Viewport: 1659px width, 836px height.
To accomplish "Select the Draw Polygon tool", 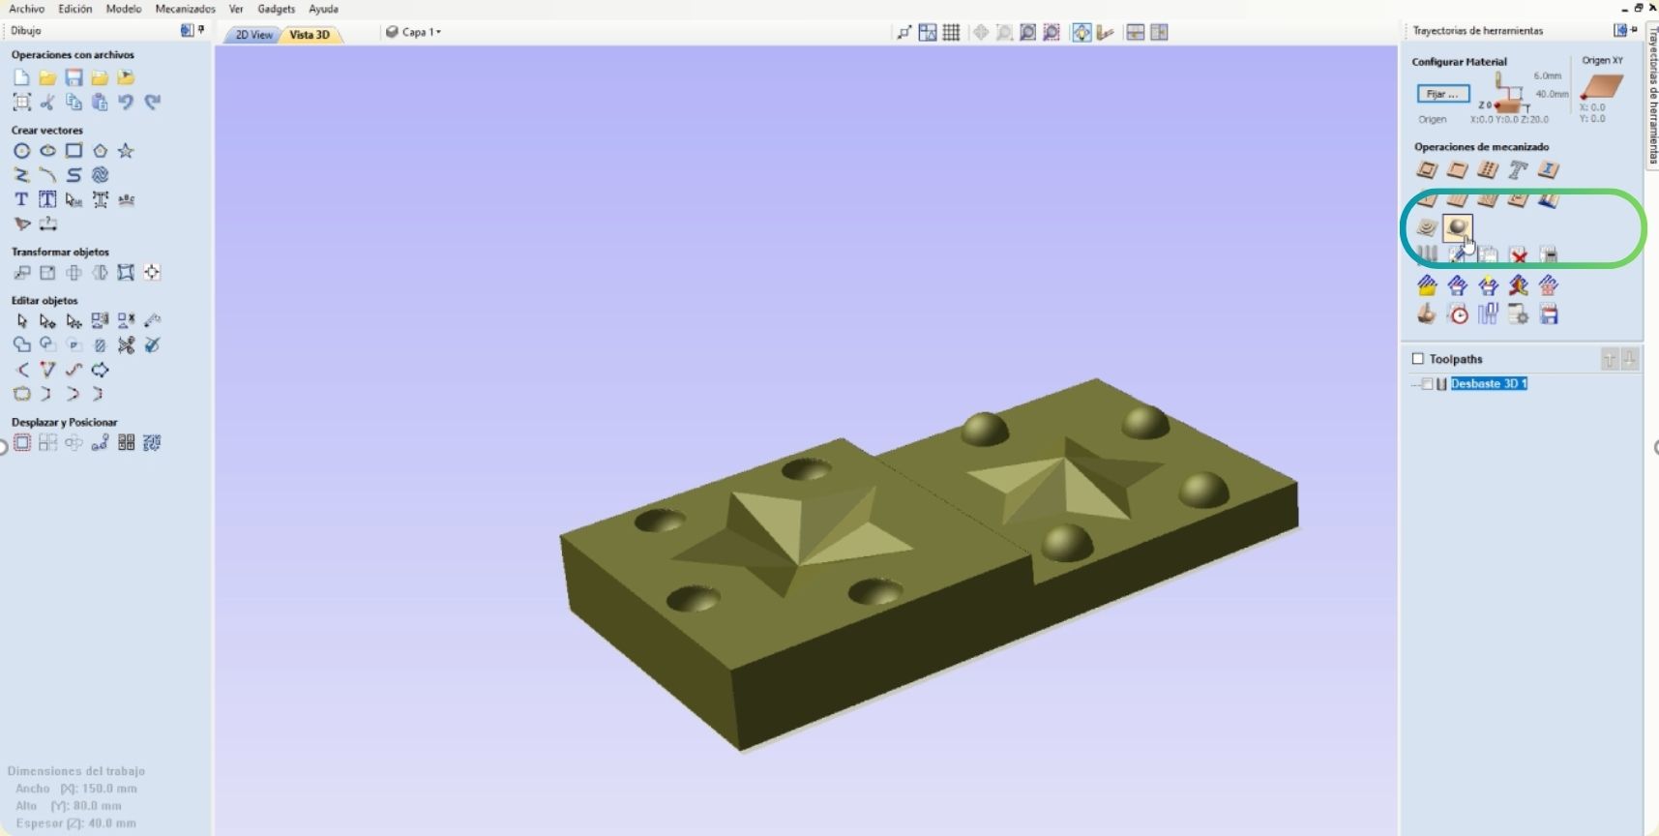I will [x=100, y=151].
